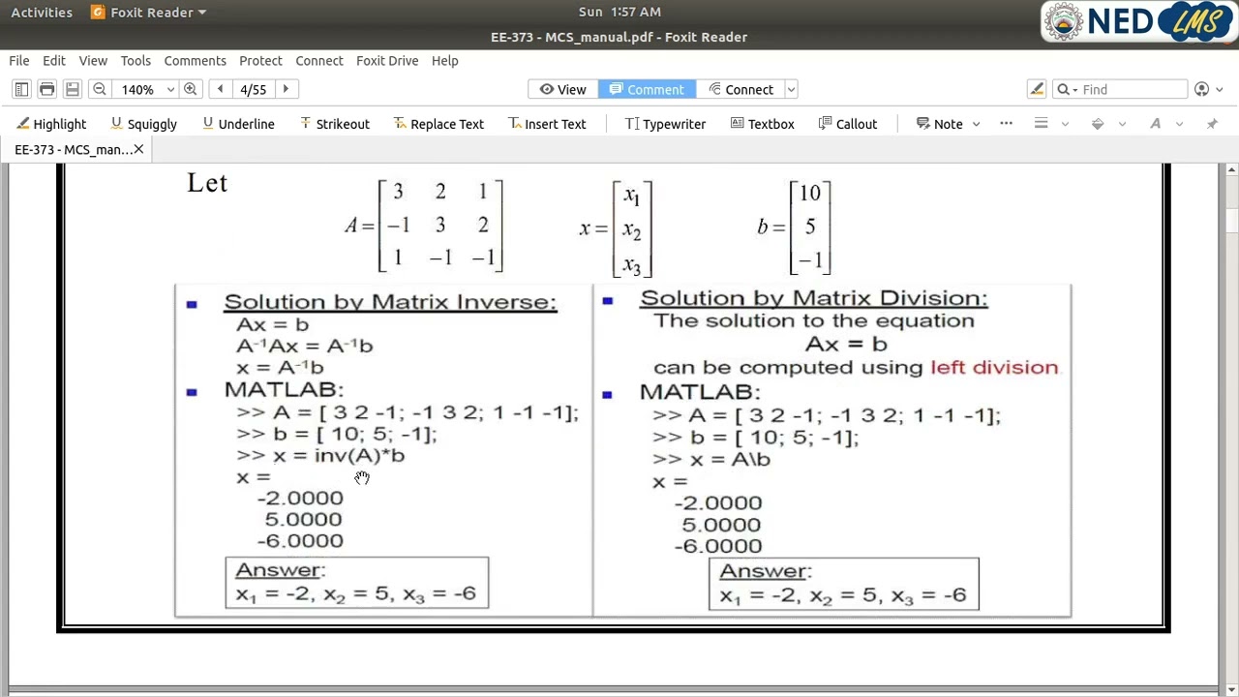The image size is (1239, 697).
Task: Open the search options magnifier dropdown
Action: 1066,89
